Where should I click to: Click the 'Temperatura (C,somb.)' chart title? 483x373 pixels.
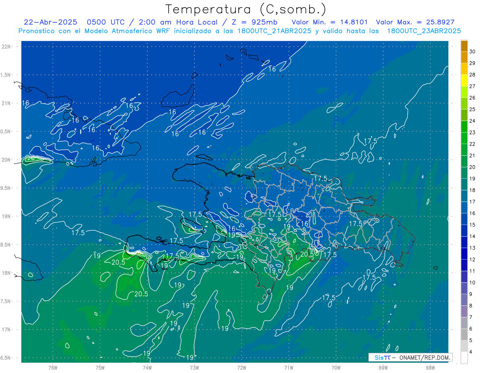click(246, 10)
